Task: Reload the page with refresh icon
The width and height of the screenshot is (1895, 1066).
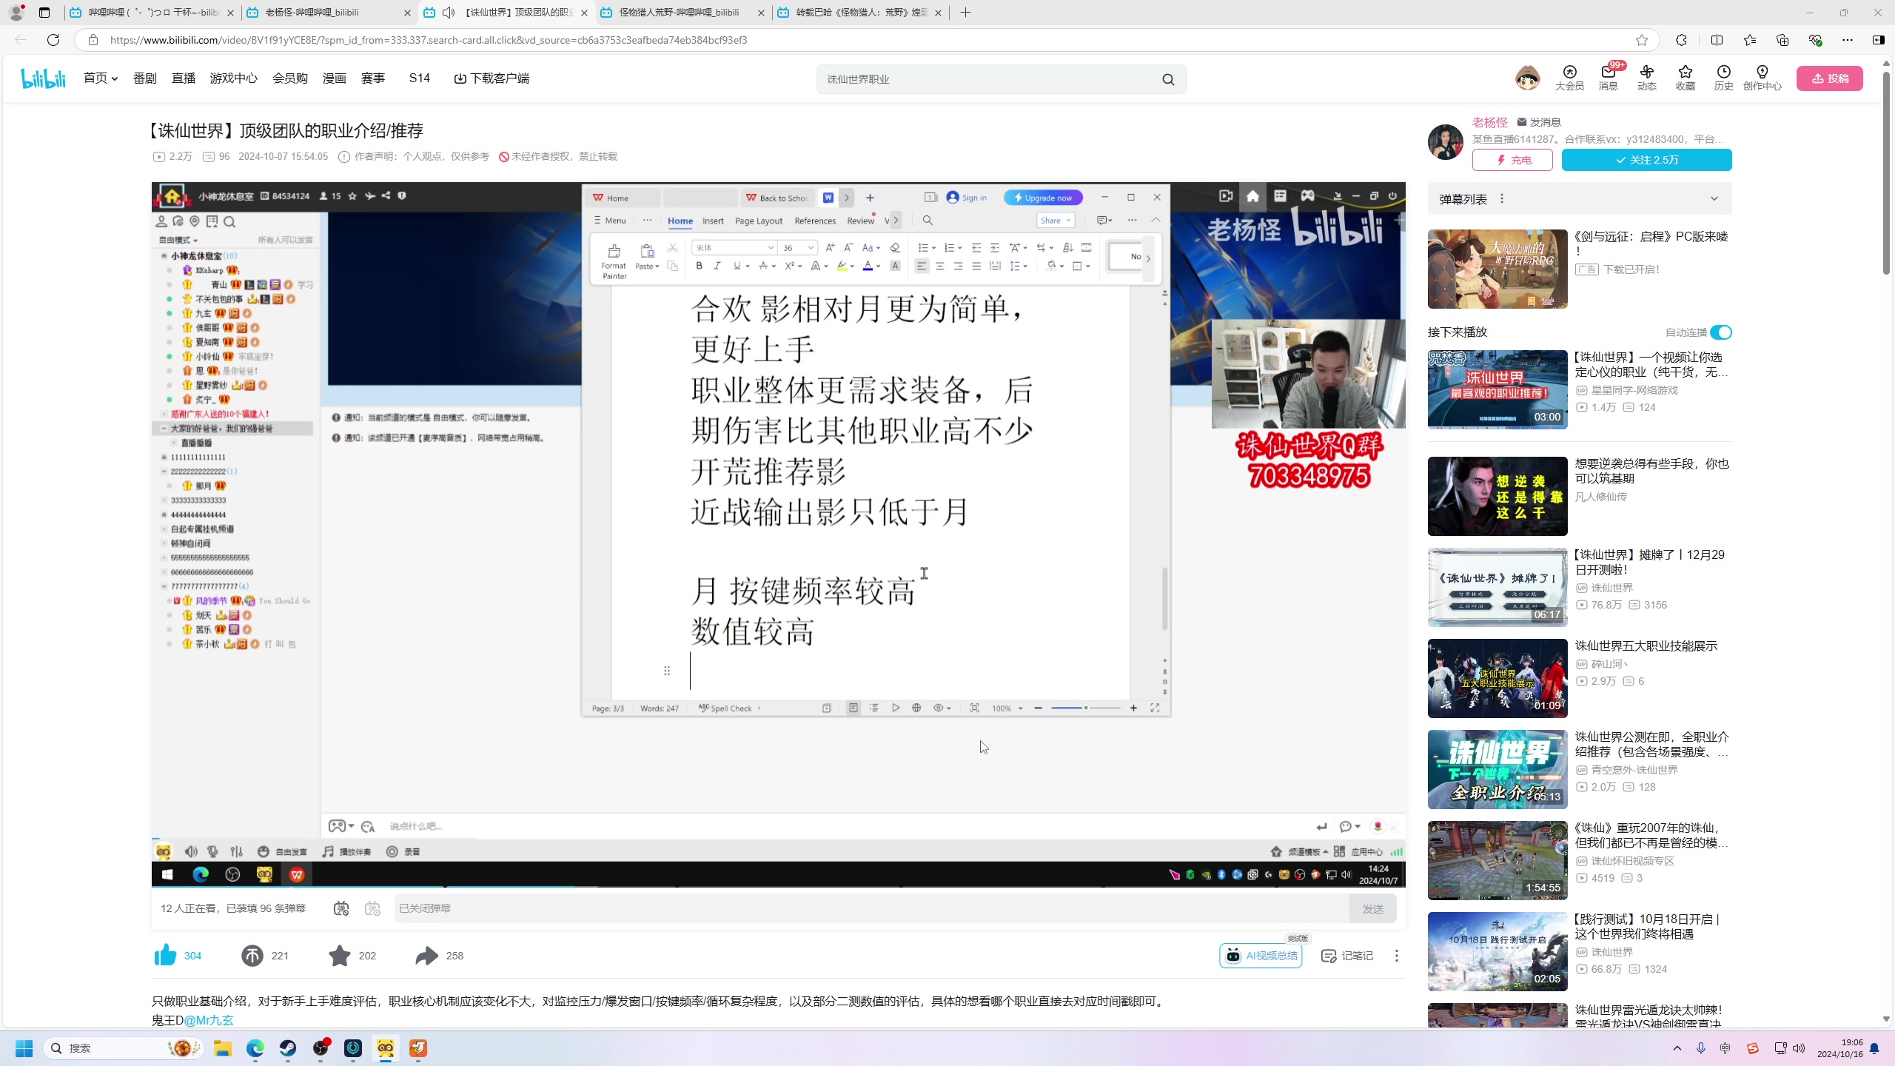Action: pos(53,40)
